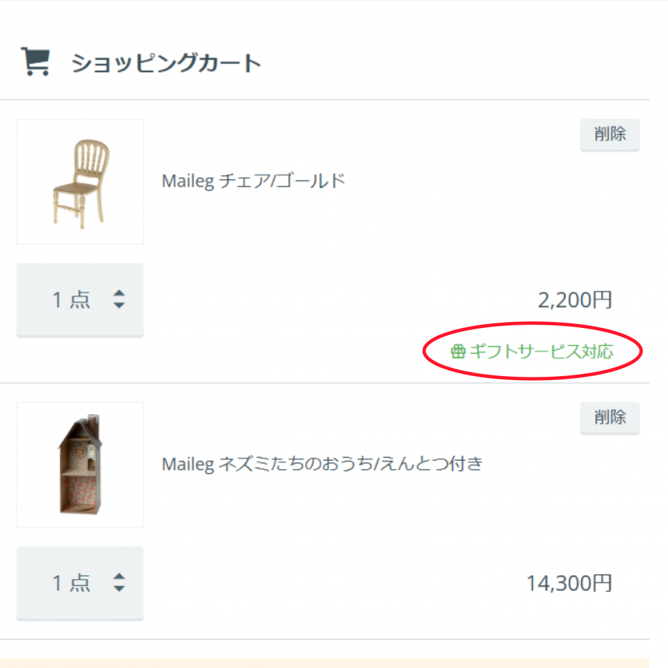The width and height of the screenshot is (668, 668).
Task: Delete the Maileg チェア/ゴールド item
Action: click(x=609, y=134)
